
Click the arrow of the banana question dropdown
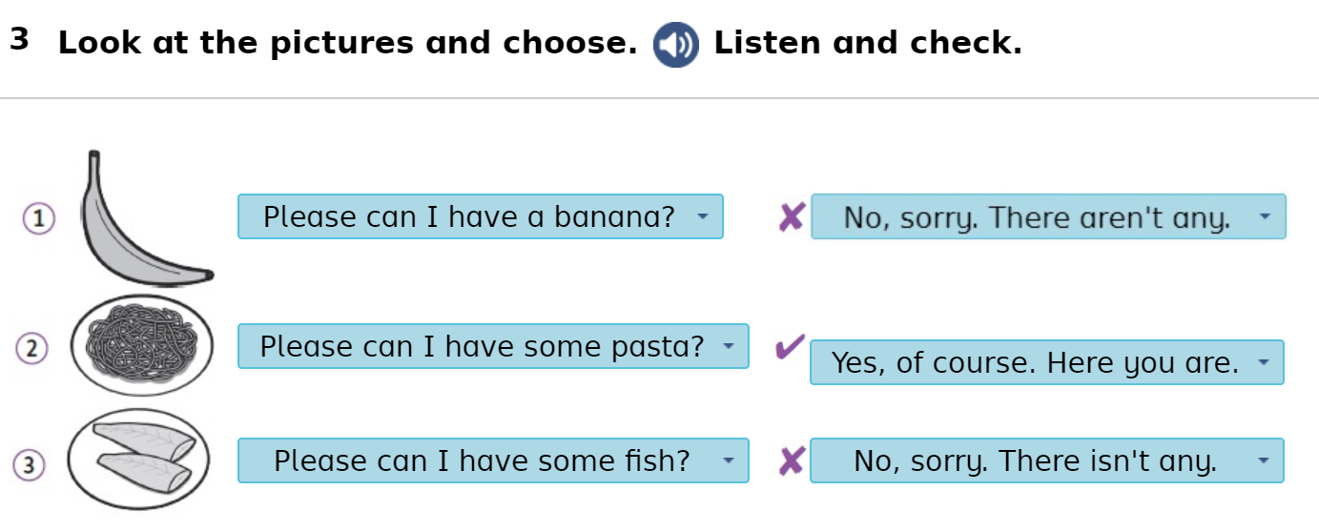point(703,216)
